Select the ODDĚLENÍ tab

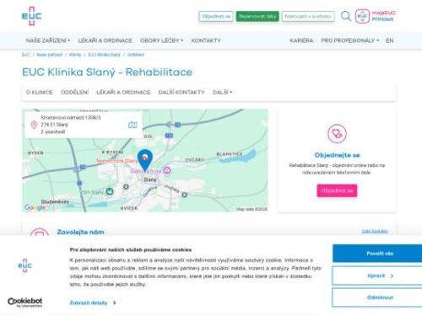pyautogui.click(x=75, y=92)
